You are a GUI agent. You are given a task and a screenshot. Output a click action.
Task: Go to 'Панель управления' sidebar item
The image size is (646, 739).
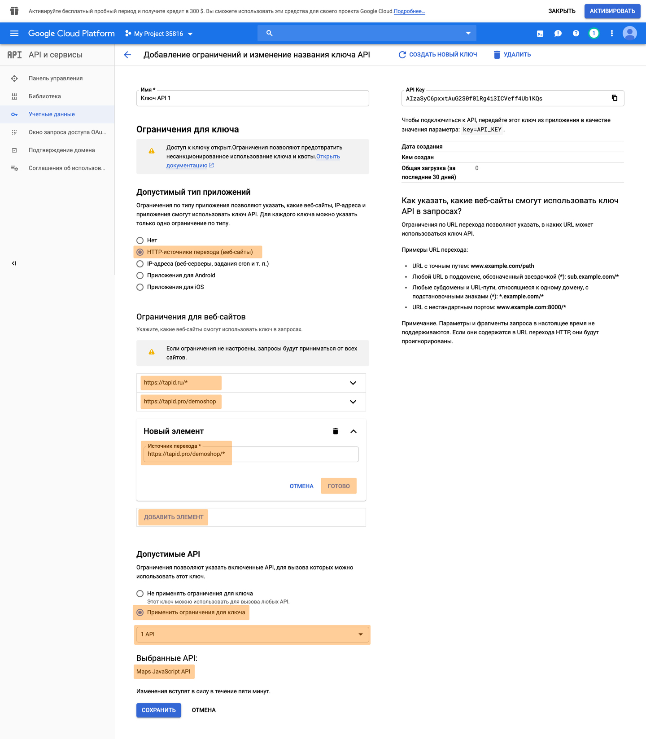[56, 79]
